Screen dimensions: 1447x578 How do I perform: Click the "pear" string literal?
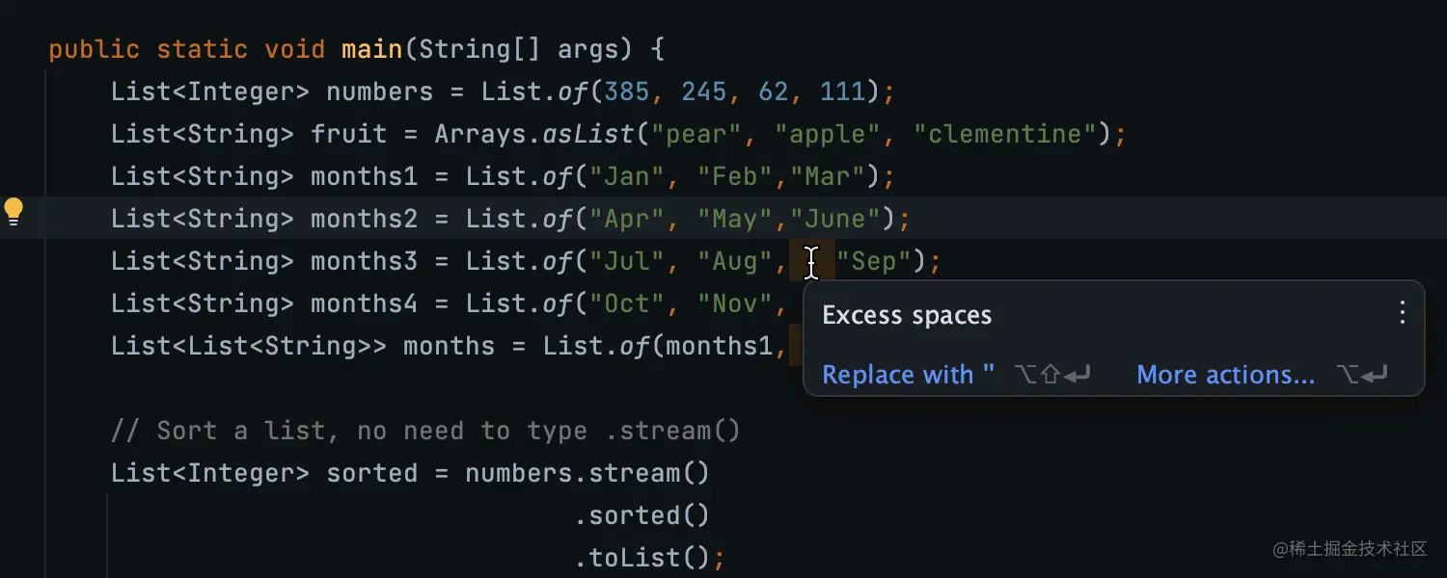click(696, 134)
